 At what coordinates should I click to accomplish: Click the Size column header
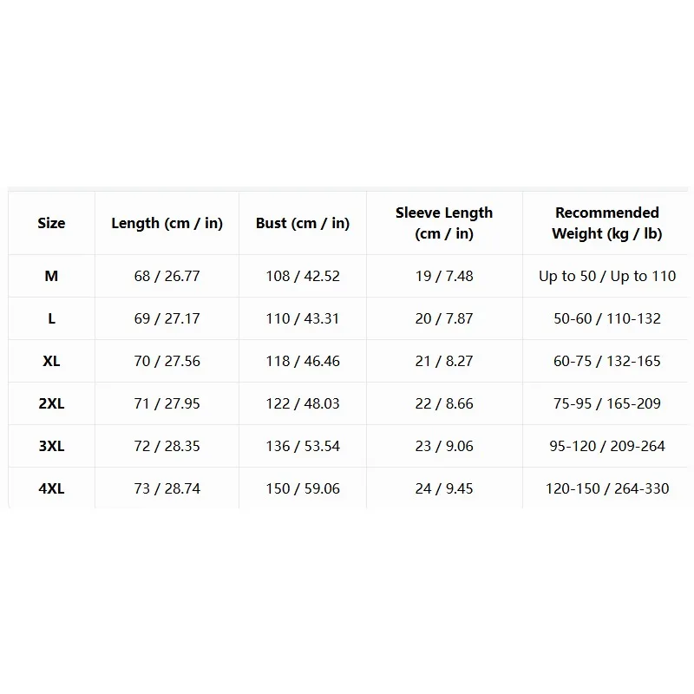[x=51, y=223]
